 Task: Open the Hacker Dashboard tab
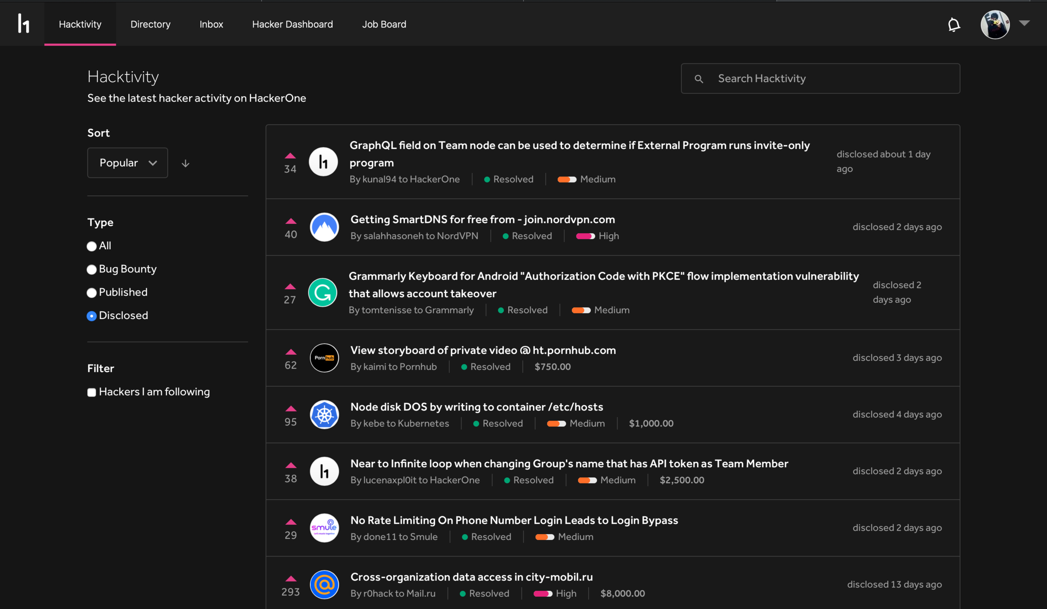click(x=292, y=24)
